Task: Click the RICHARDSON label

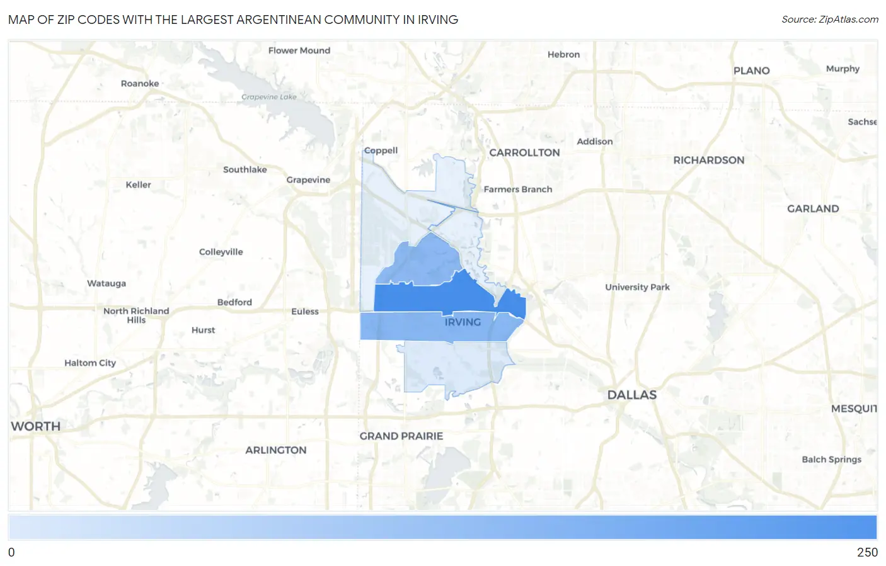Action: tap(709, 160)
